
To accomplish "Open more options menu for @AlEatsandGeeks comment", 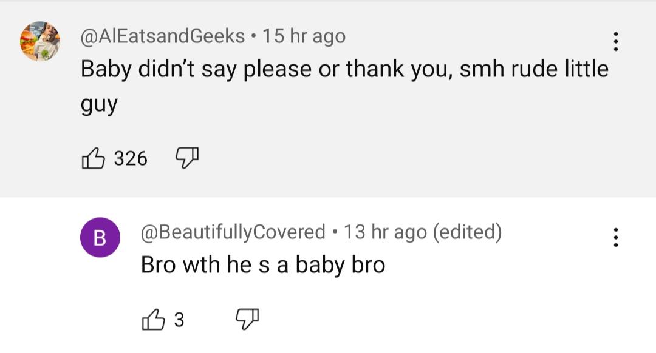I will (x=615, y=41).
